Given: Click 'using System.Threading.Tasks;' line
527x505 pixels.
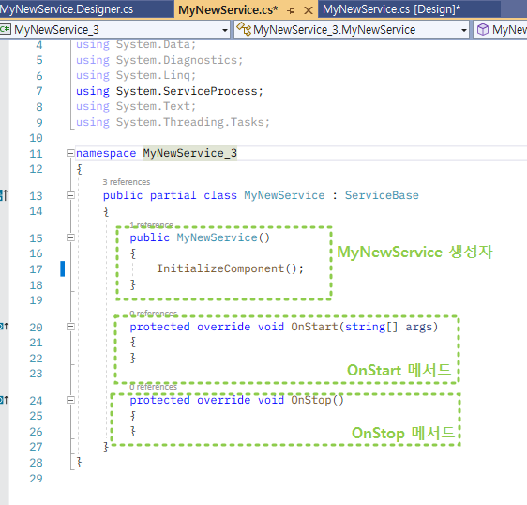Looking at the screenshot, I should (x=173, y=122).
